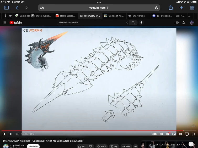198x148 pixels.
Task: Switch to theater mode
Action: 180,134
